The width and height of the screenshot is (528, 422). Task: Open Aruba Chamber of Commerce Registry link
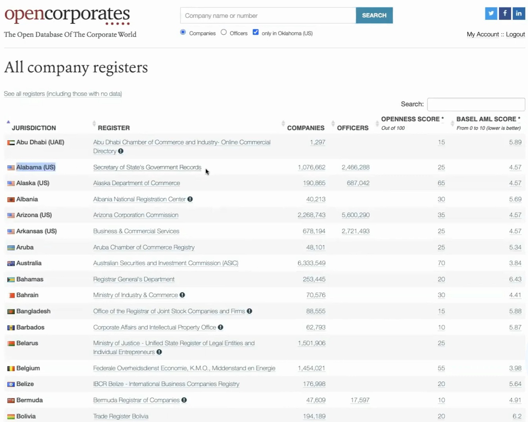pyautogui.click(x=144, y=247)
